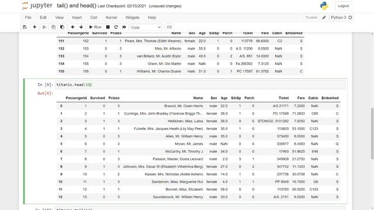Restart the kernel icon
Image resolution: width=374 pixels, height=210 pixels.
coord(116,27)
